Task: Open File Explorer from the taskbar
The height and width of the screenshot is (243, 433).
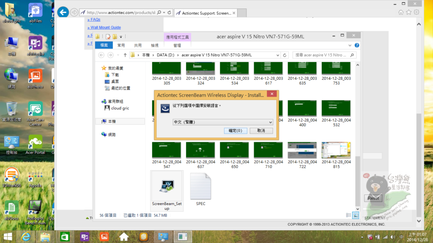Action: point(45,237)
